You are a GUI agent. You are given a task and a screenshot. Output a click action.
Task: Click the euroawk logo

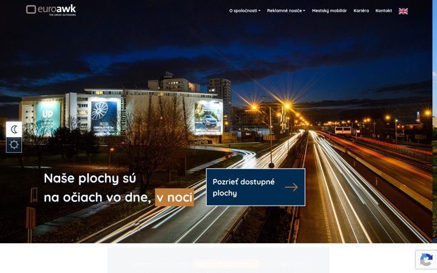51,10
